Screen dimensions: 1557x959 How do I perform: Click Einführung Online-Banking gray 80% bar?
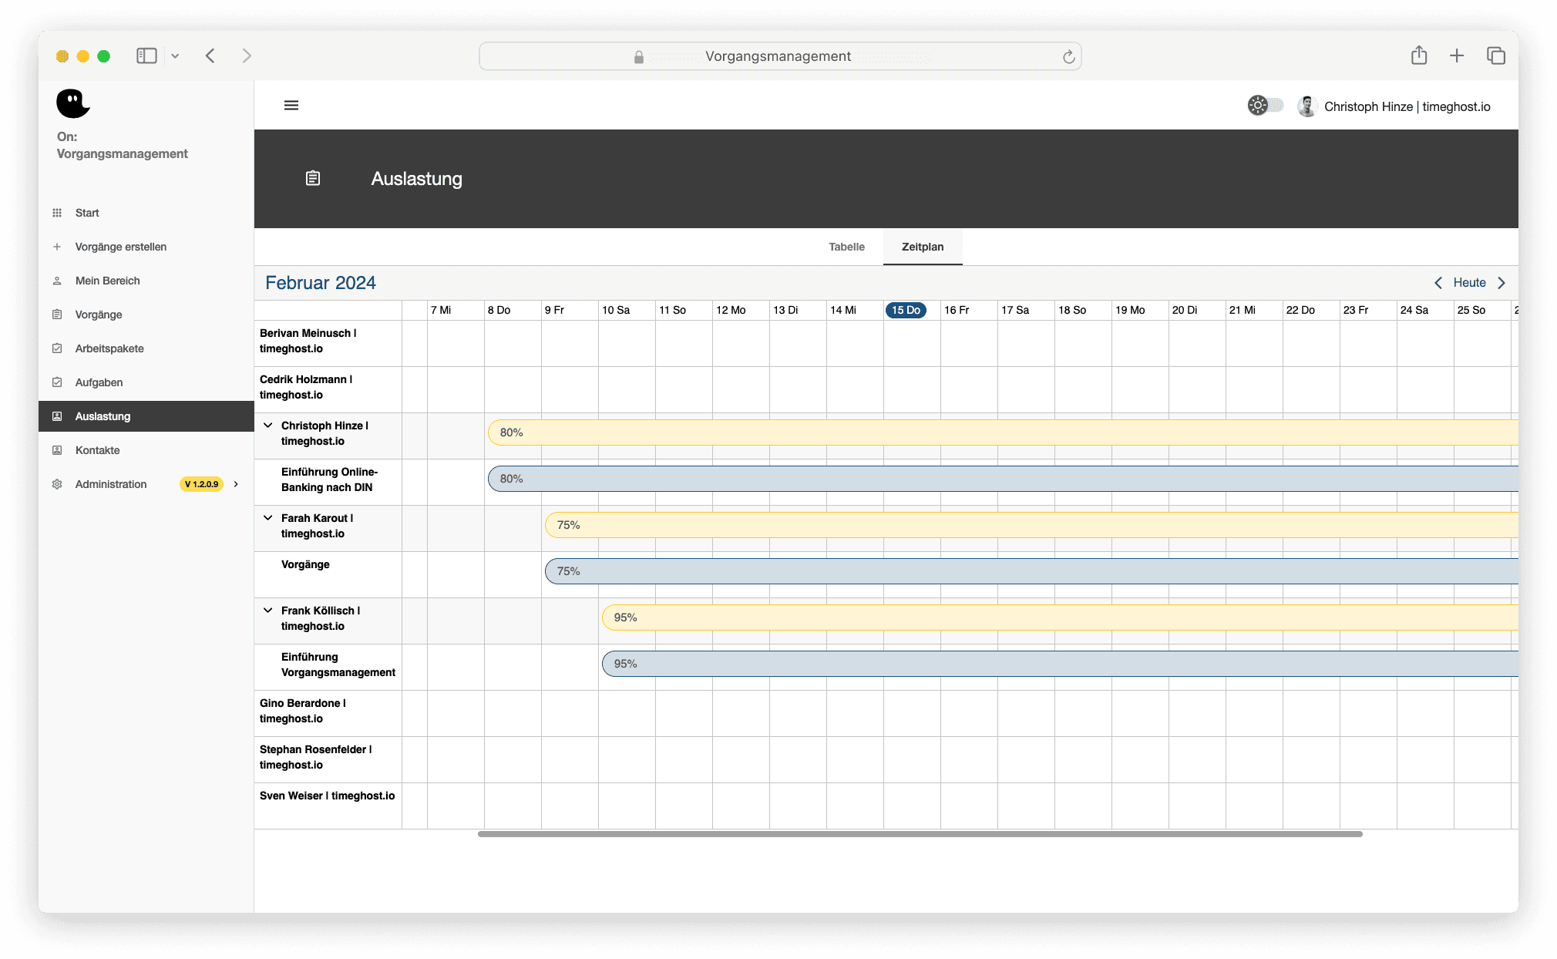tap(1003, 479)
